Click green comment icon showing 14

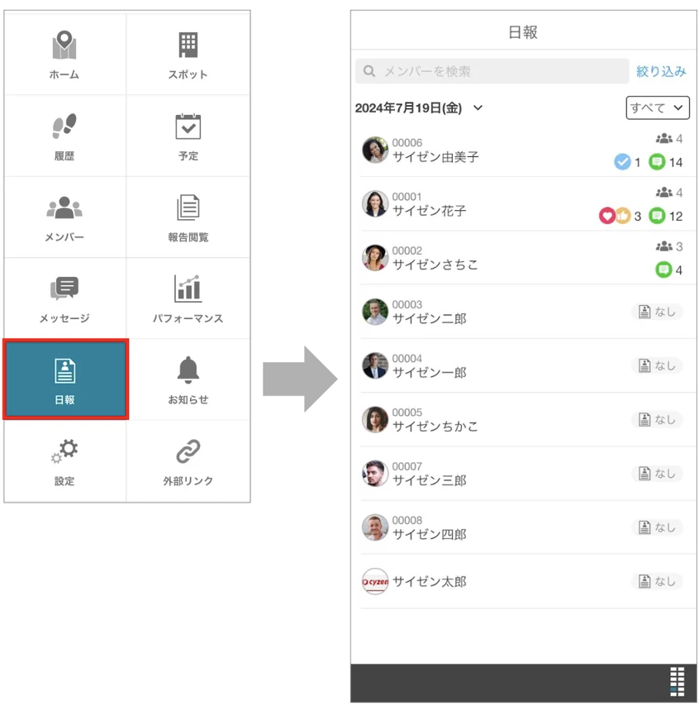[657, 162]
